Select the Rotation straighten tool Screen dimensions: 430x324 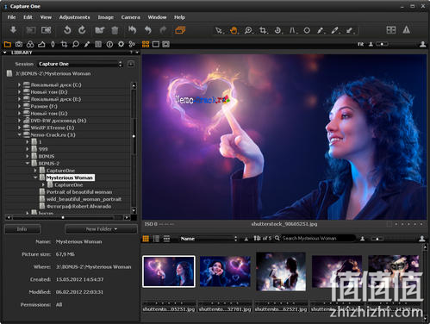(277, 30)
